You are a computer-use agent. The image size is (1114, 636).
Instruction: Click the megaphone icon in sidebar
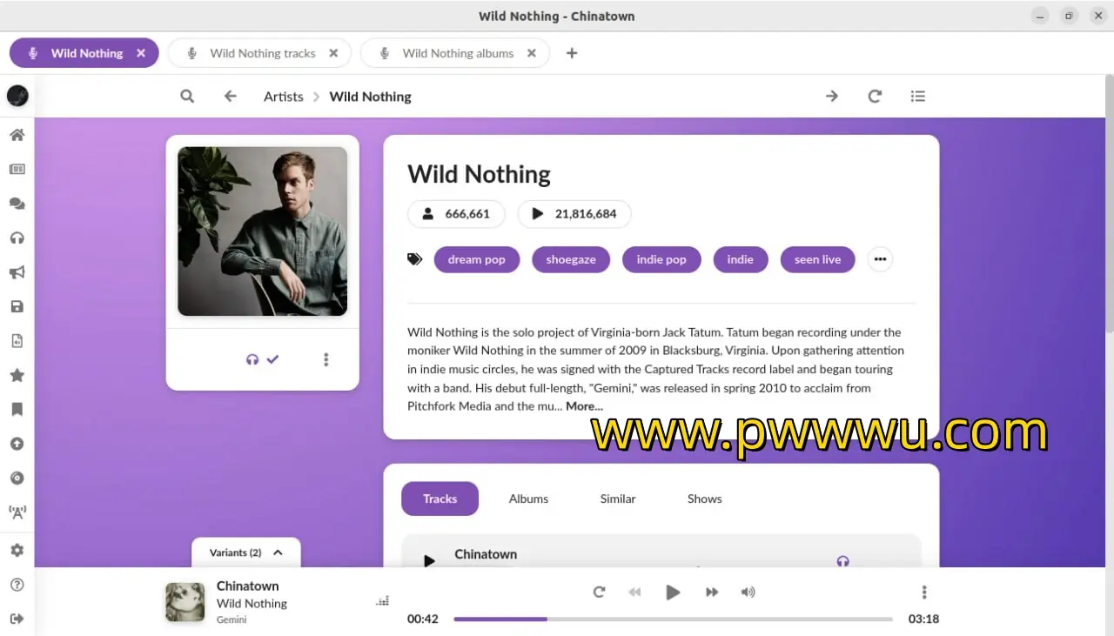tap(17, 272)
